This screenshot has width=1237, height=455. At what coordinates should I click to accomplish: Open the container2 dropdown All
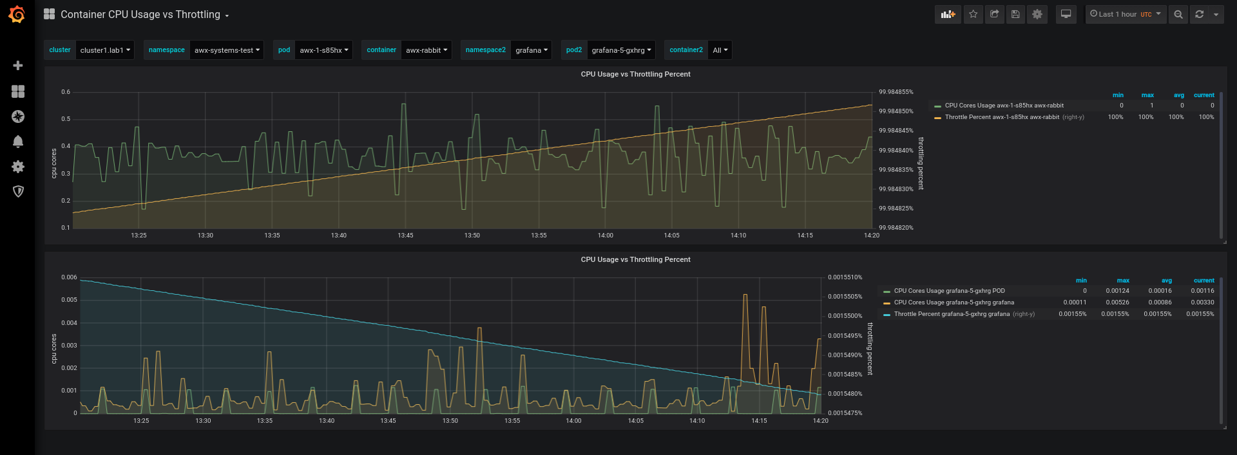[720, 50]
